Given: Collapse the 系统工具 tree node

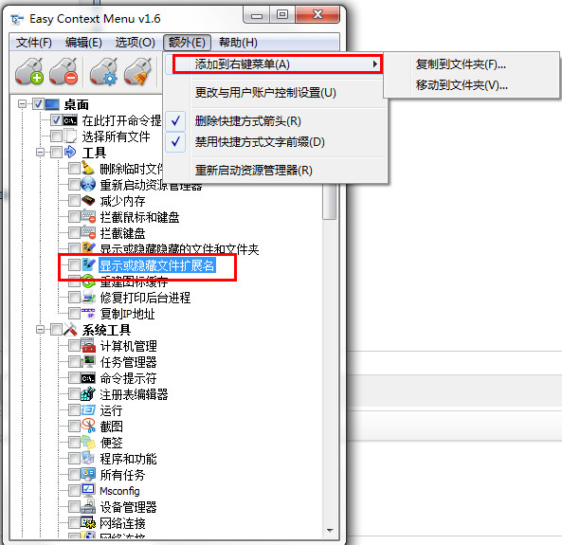Looking at the screenshot, I should 40,329.
